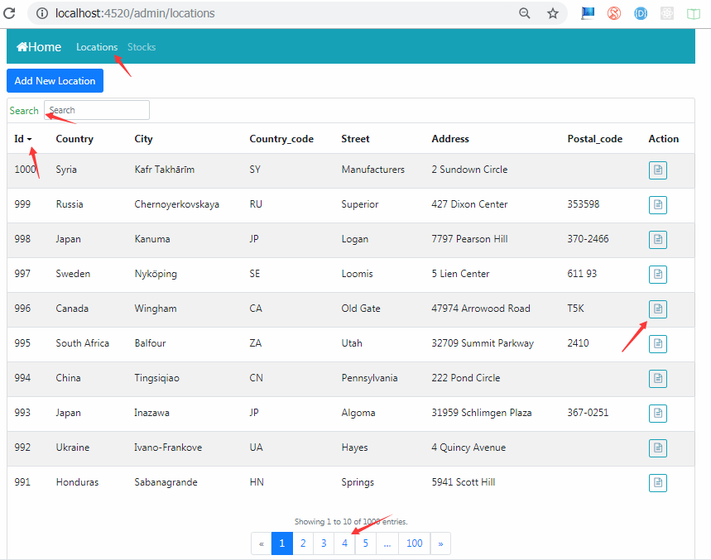Go to page 5

(x=366, y=543)
